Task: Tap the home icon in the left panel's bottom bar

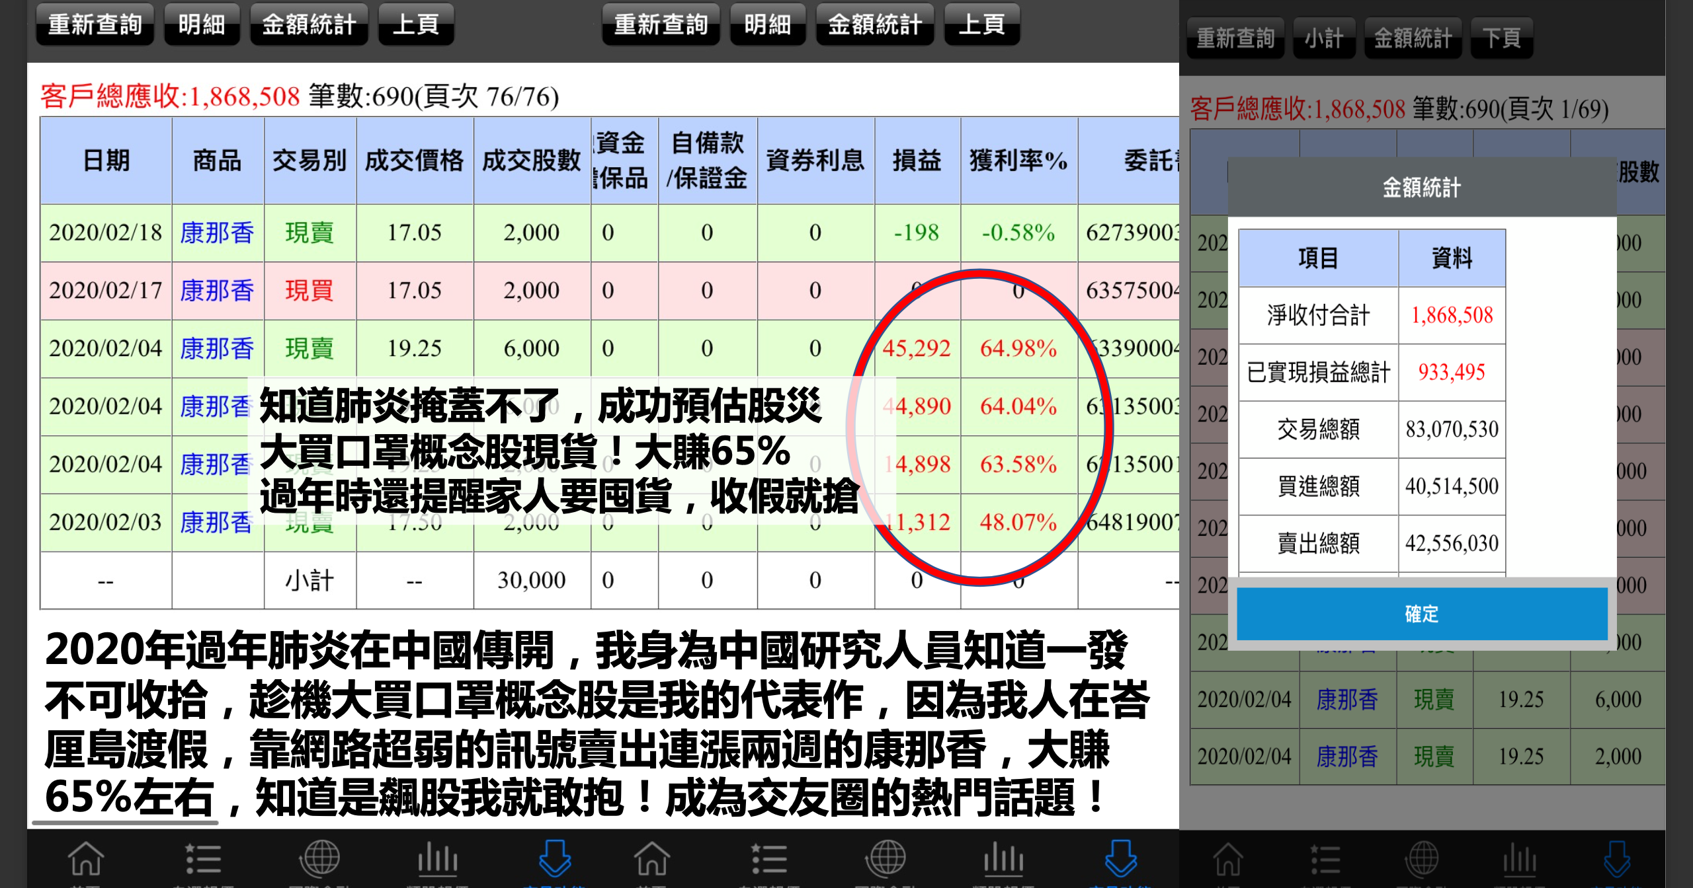Action: (86, 858)
